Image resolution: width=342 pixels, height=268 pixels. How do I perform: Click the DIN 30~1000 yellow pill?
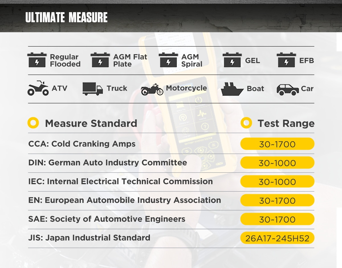(x=277, y=163)
